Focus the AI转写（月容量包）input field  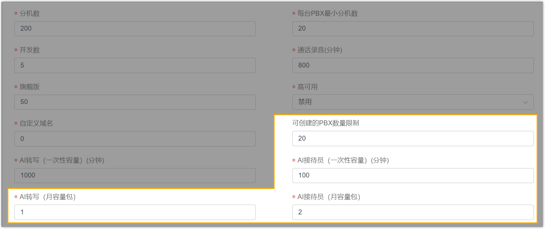click(135, 212)
